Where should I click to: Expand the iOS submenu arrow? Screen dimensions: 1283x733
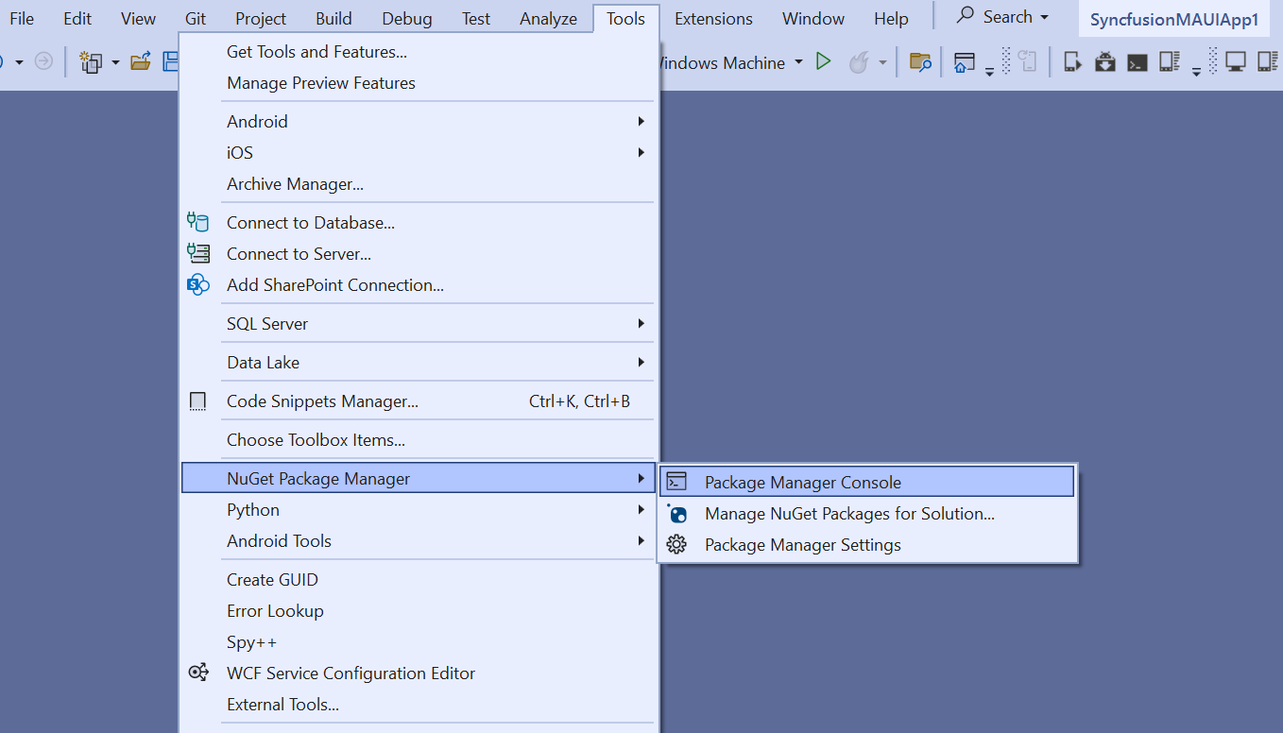click(x=641, y=152)
